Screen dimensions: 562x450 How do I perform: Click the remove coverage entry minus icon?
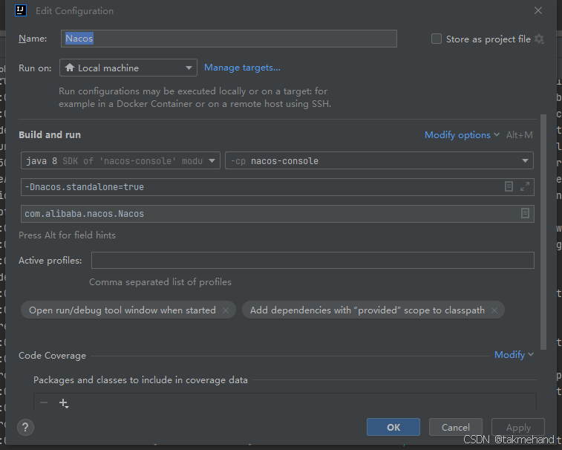44,402
